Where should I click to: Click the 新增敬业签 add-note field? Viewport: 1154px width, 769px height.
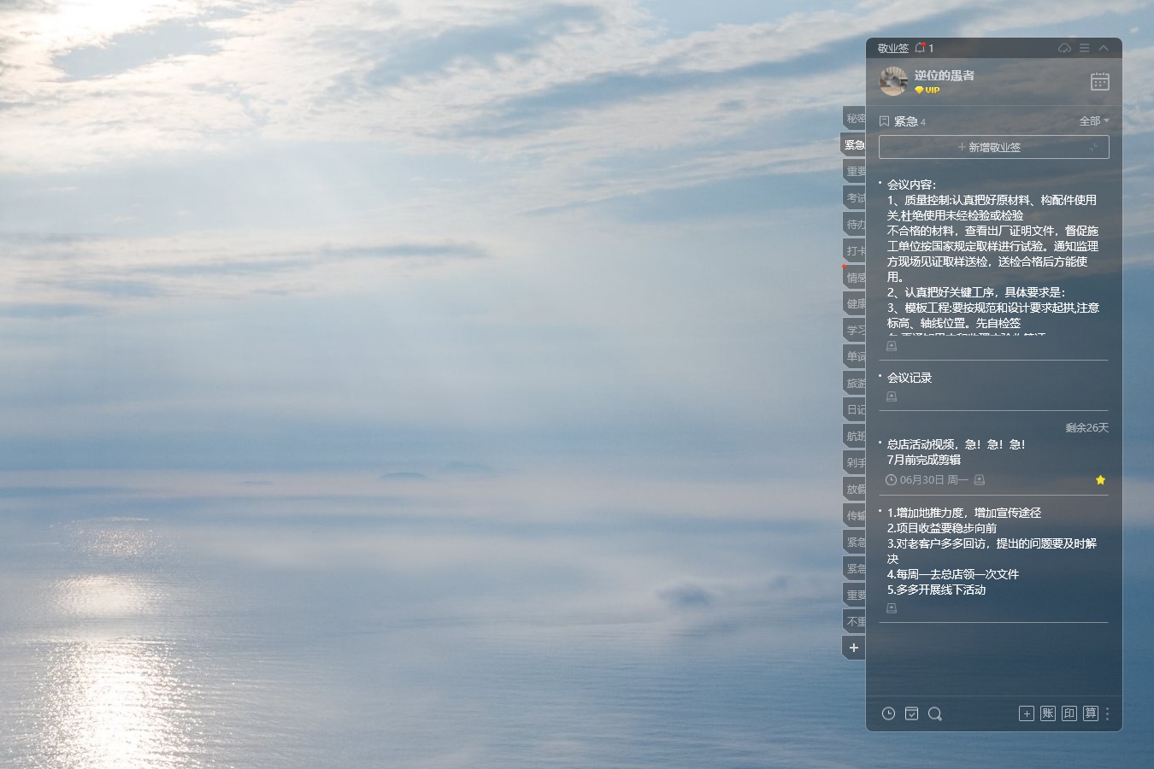tap(993, 147)
